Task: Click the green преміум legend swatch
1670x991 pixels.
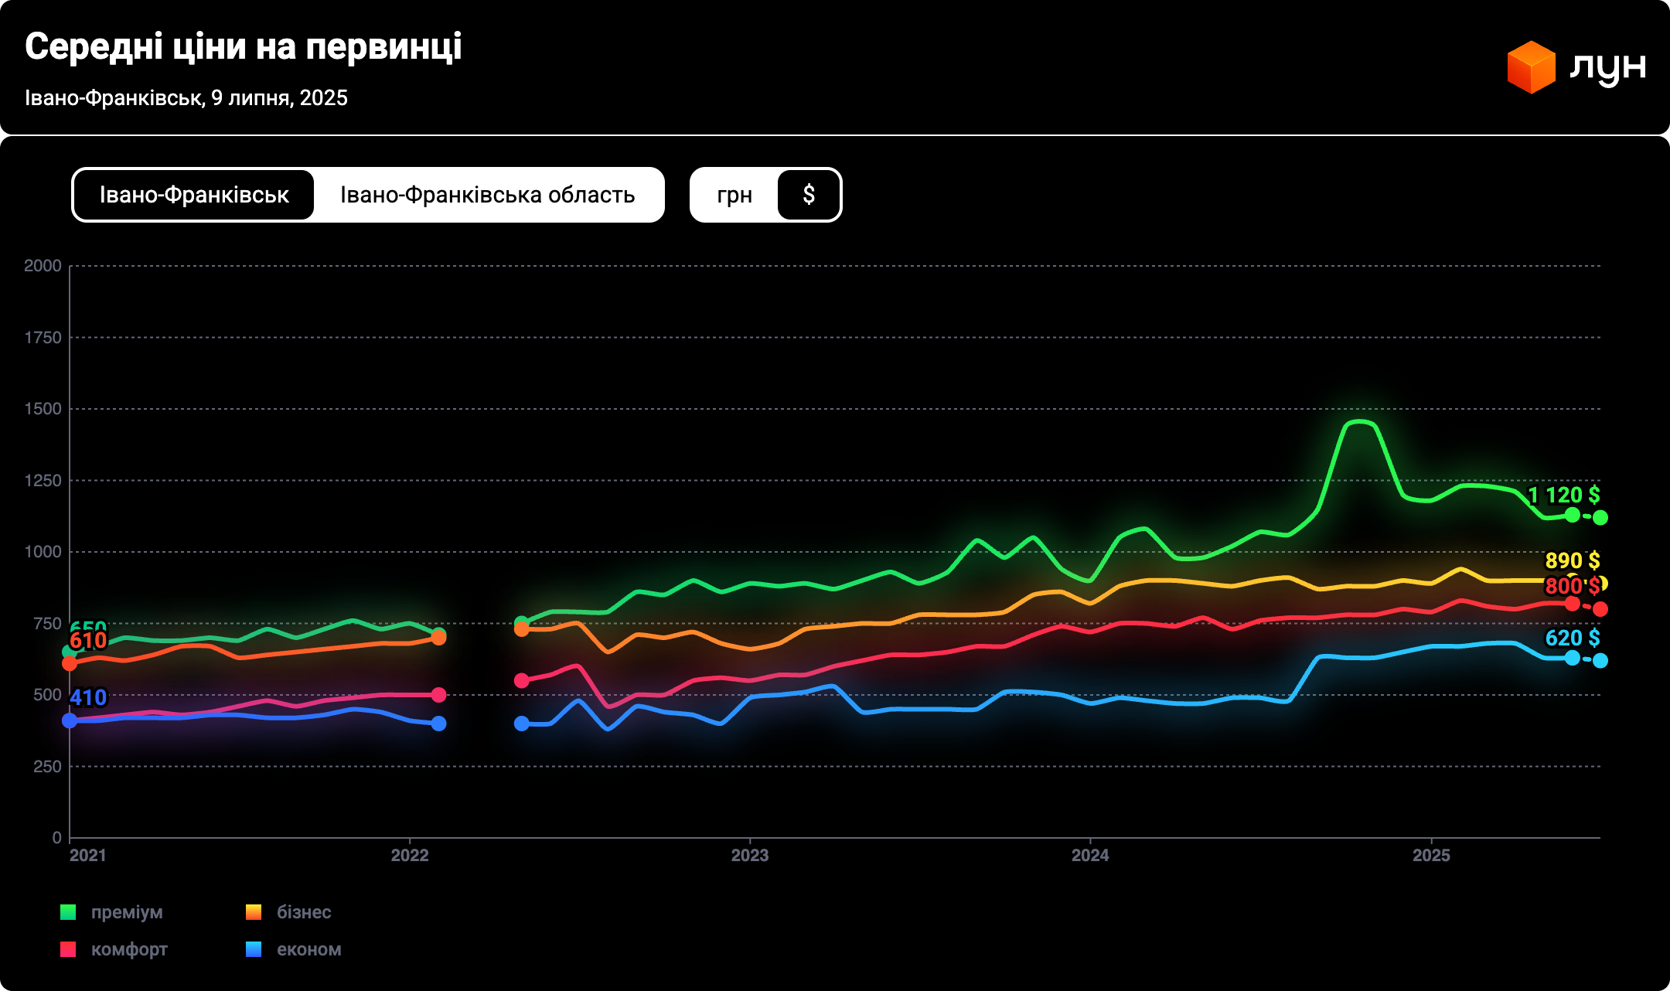Action: click(x=68, y=912)
